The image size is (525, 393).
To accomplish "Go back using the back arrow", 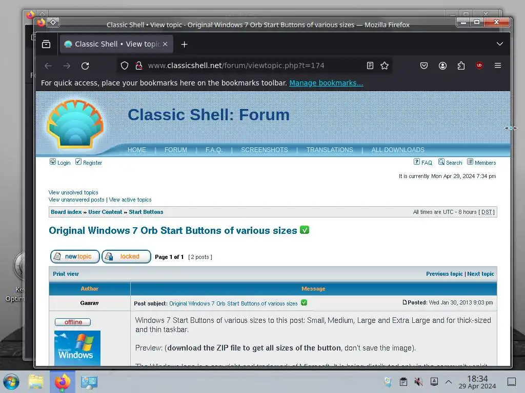I will [48, 66].
